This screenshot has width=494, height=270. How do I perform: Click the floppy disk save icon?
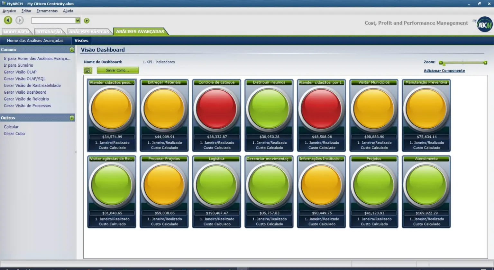[x=88, y=70]
